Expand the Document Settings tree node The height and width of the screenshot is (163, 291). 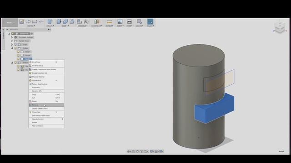coord(12,37)
